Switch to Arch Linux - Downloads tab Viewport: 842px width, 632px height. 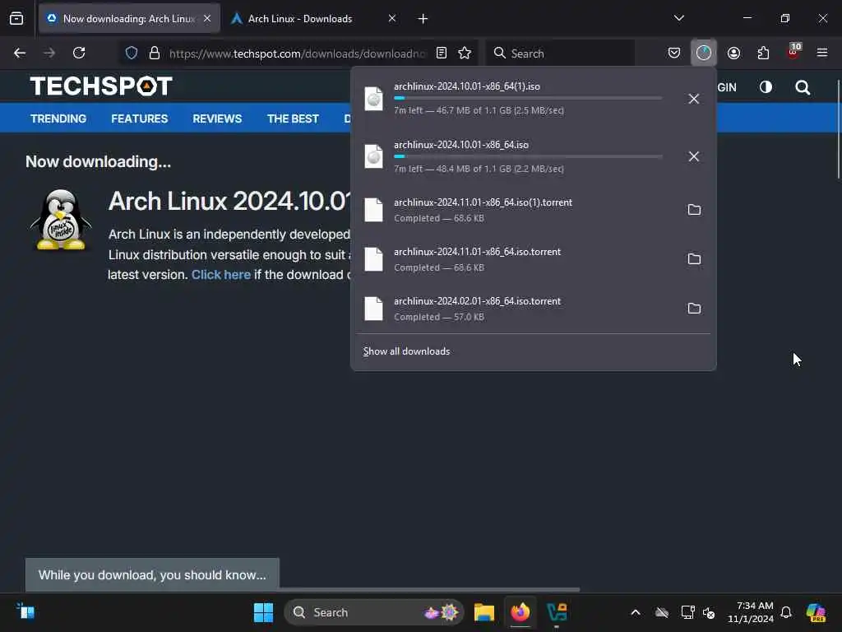tap(301, 19)
